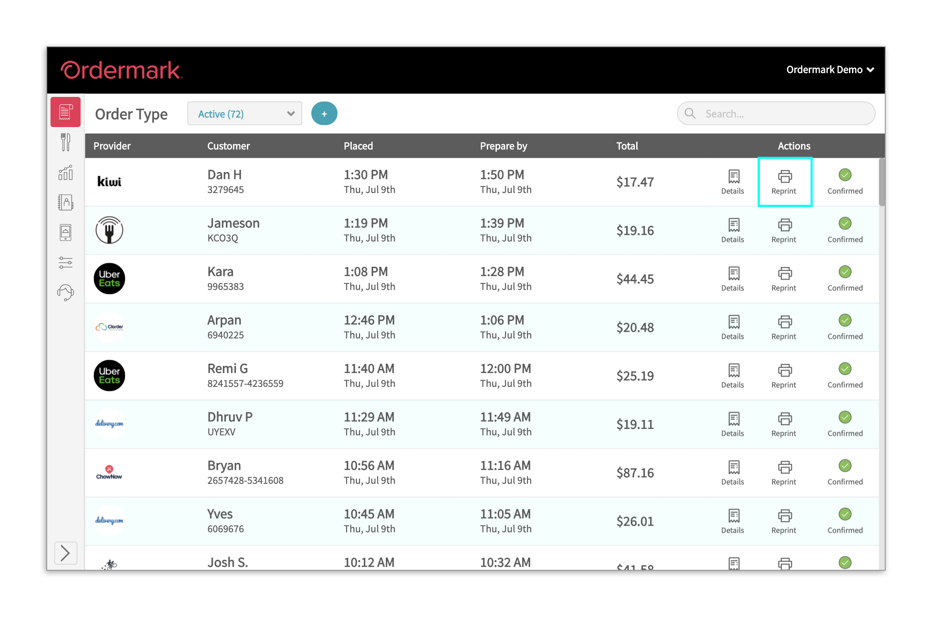Select the $87.16 total in Bryan's row
Viewport: 932px width, 617px height.
(x=635, y=472)
